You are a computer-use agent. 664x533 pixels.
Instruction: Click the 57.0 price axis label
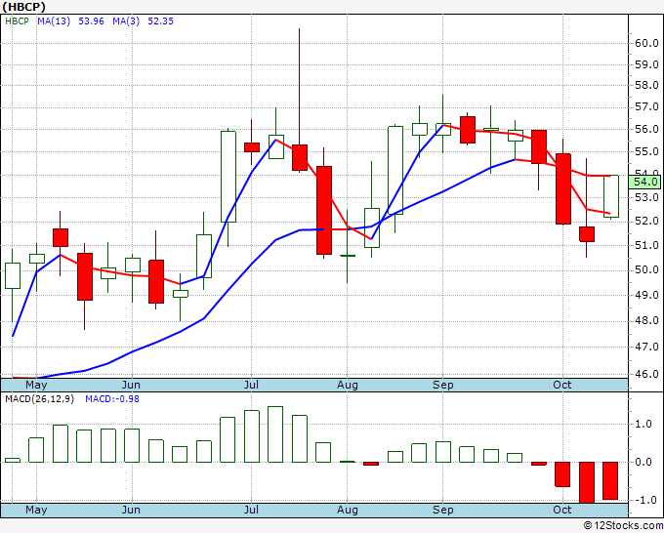pos(646,107)
